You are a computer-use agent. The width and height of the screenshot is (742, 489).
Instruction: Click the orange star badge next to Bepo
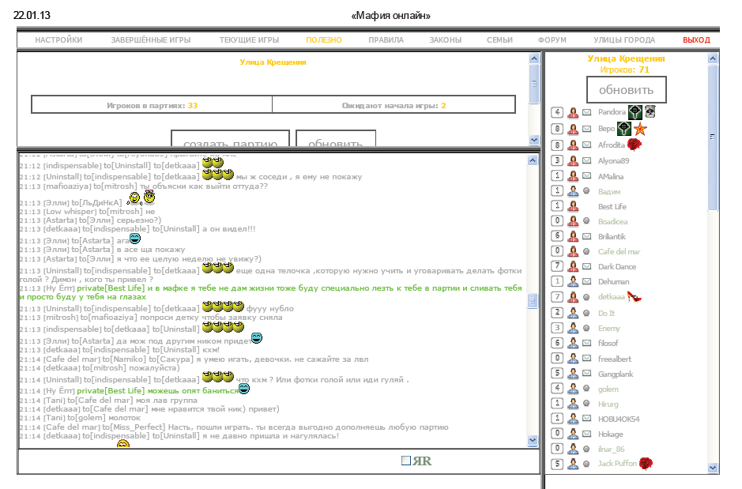(640, 129)
